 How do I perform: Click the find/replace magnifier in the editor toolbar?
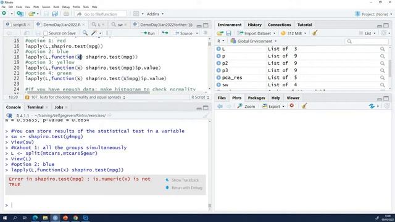tap(85, 33)
